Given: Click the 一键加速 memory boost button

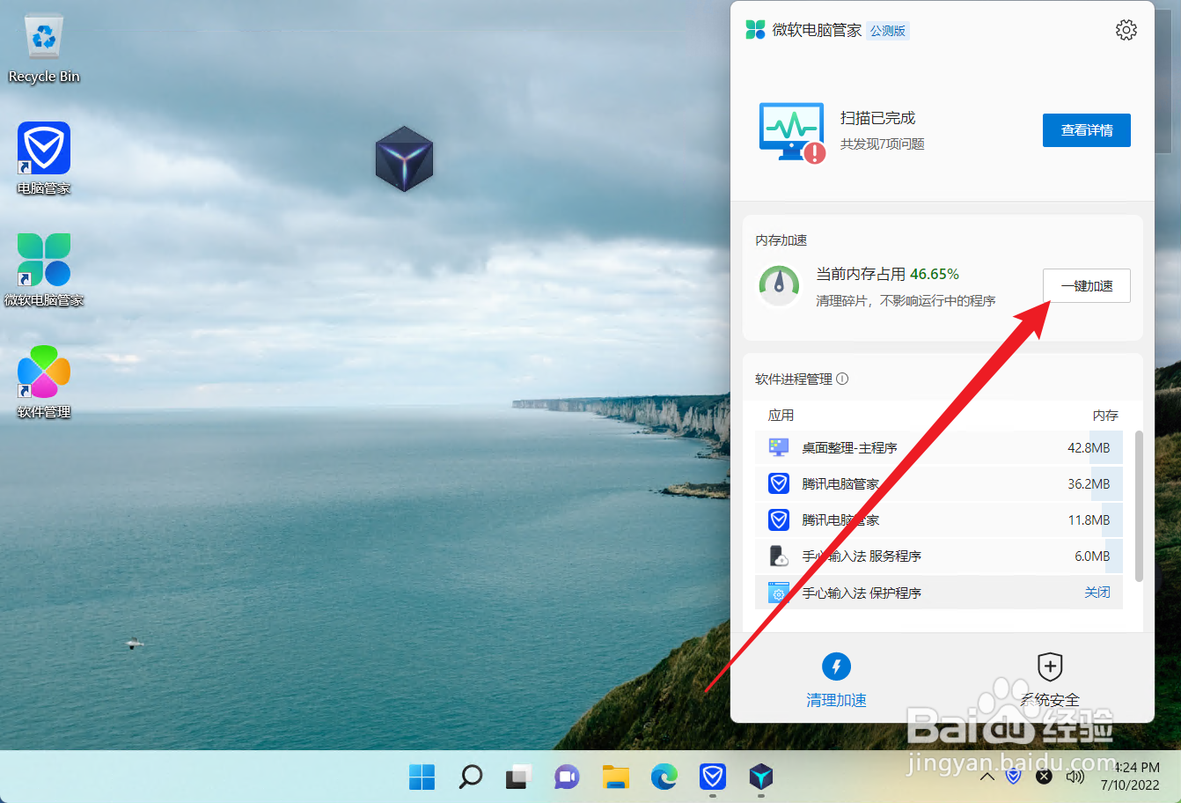Looking at the screenshot, I should 1087,286.
